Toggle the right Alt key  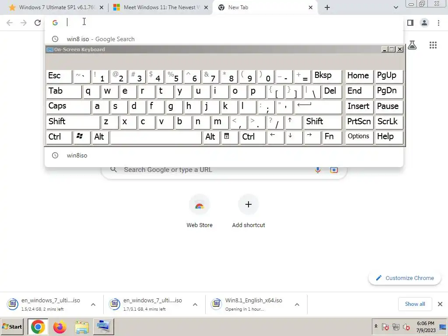[x=211, y=137]
